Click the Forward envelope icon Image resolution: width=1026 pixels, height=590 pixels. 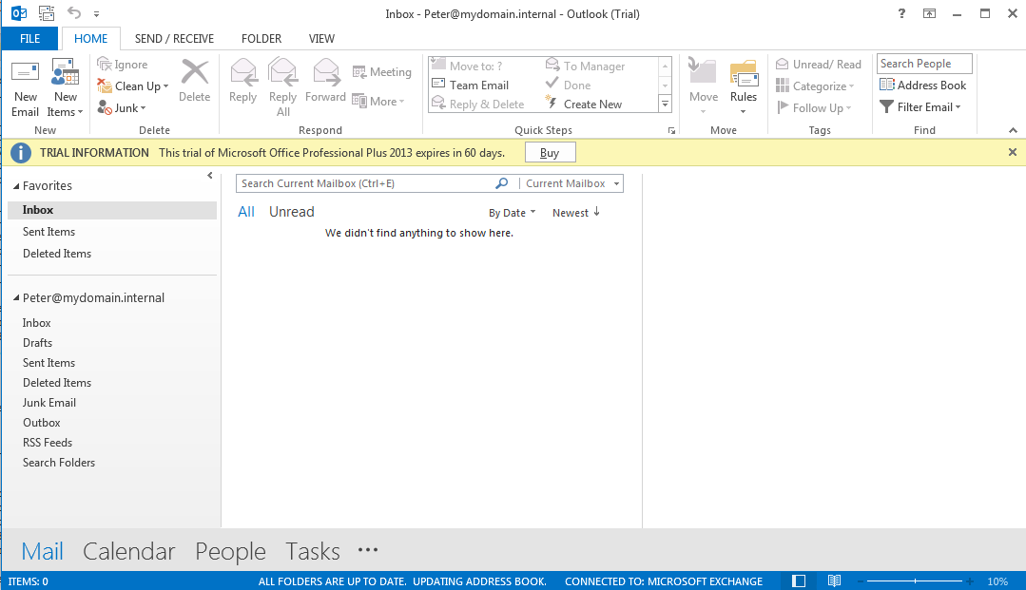[325, 72]
